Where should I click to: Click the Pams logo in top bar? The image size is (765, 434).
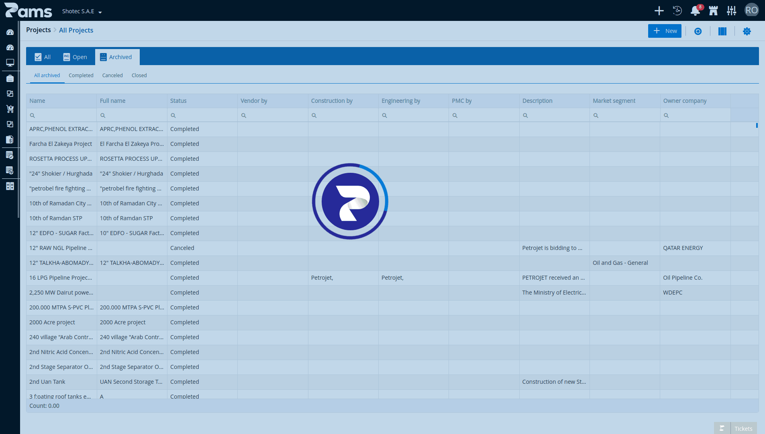(28, 10)
